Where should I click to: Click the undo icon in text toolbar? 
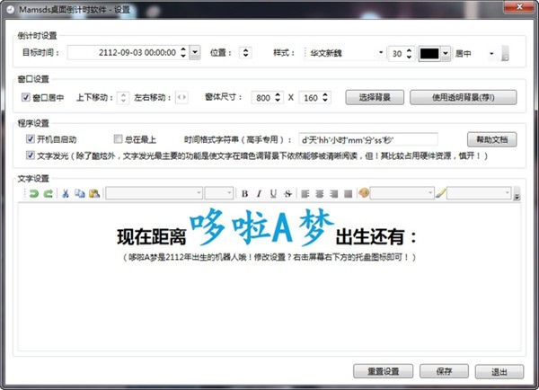point(34,193)
